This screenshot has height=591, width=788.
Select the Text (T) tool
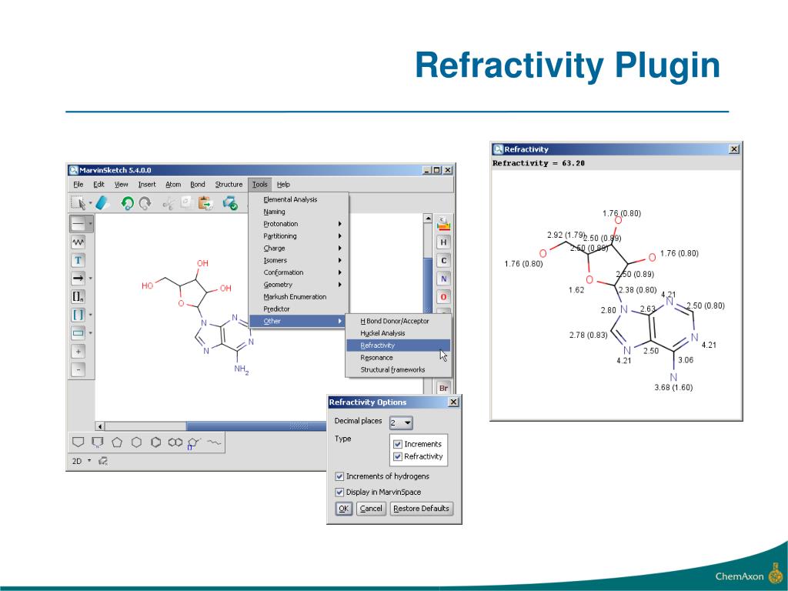pos(78,260)
